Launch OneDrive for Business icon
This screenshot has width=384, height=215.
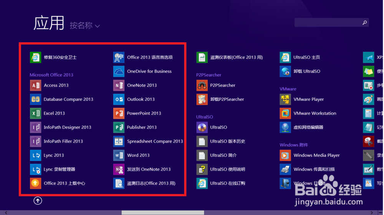point(119,71)
